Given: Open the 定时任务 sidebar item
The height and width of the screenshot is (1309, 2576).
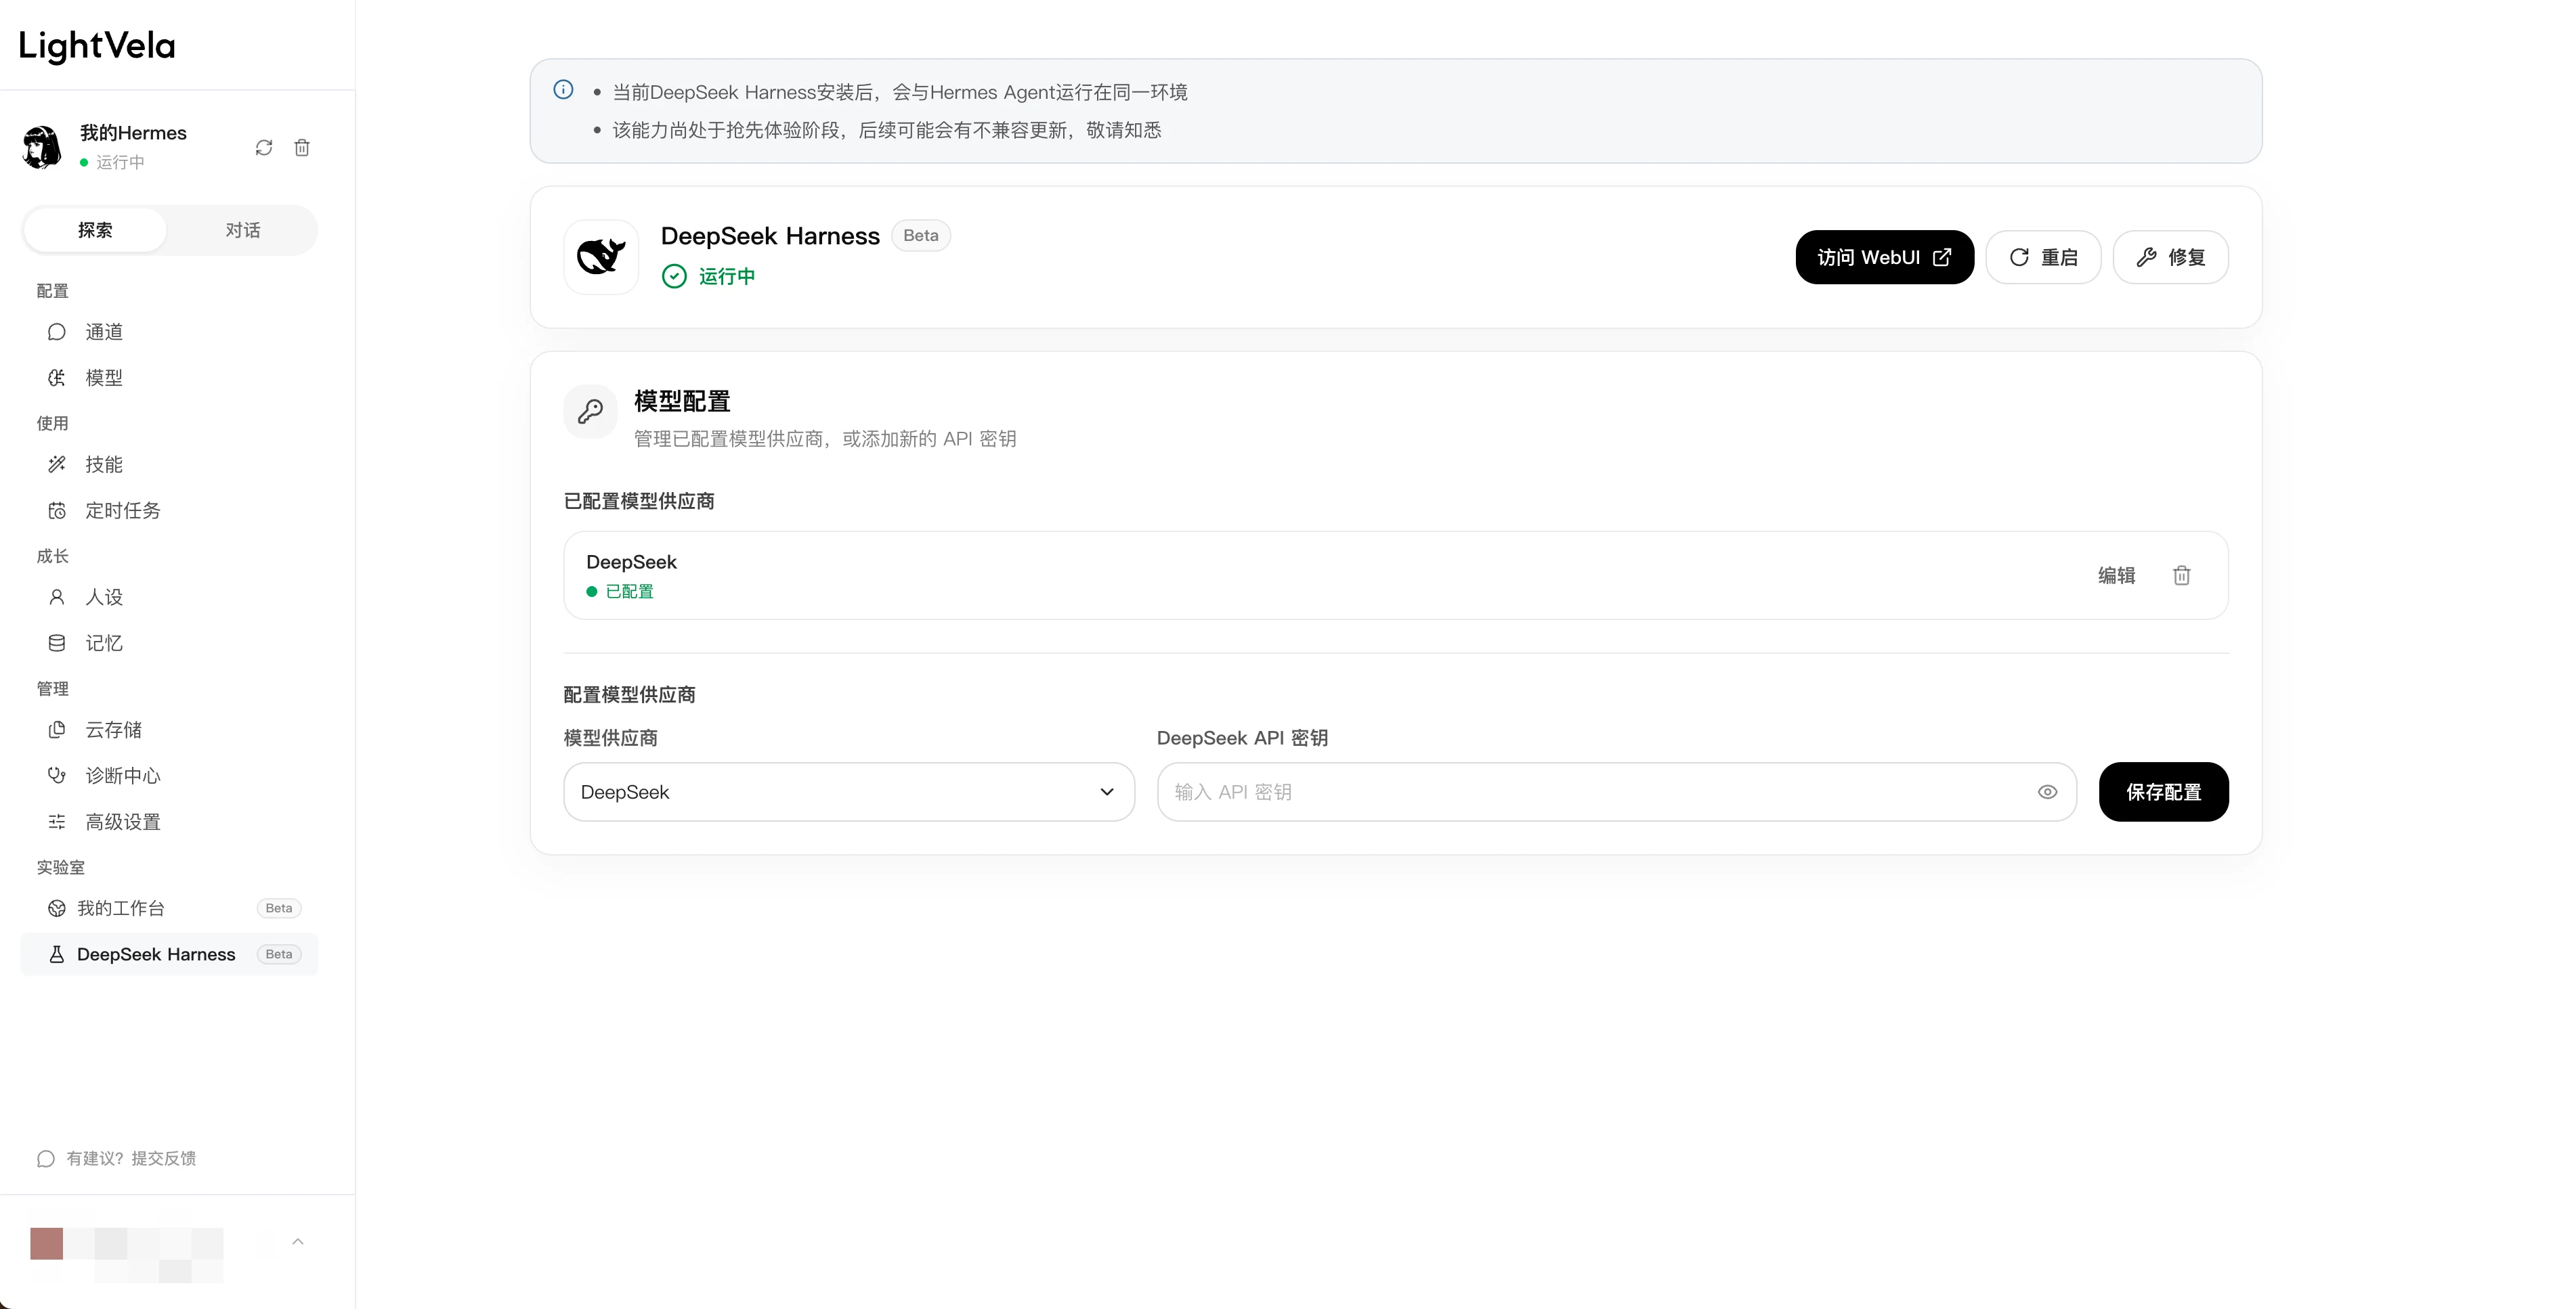Looking at the screenshot, I should [169, 510].
